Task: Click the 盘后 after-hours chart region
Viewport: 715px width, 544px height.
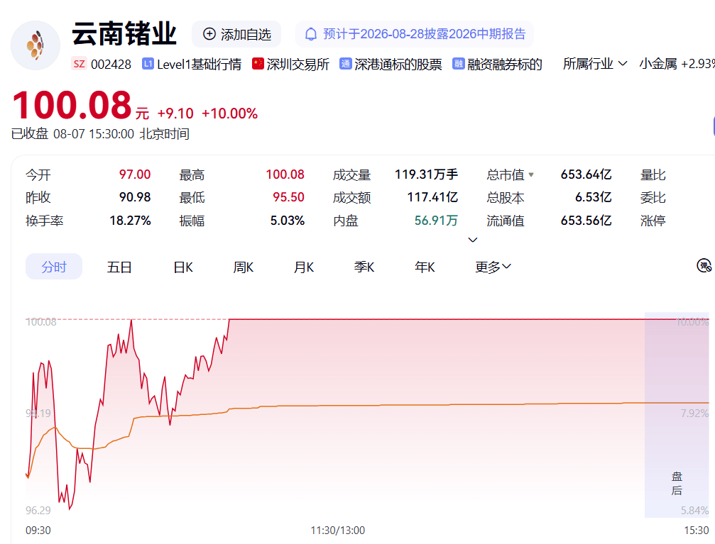Action: [x=677, y=415]
